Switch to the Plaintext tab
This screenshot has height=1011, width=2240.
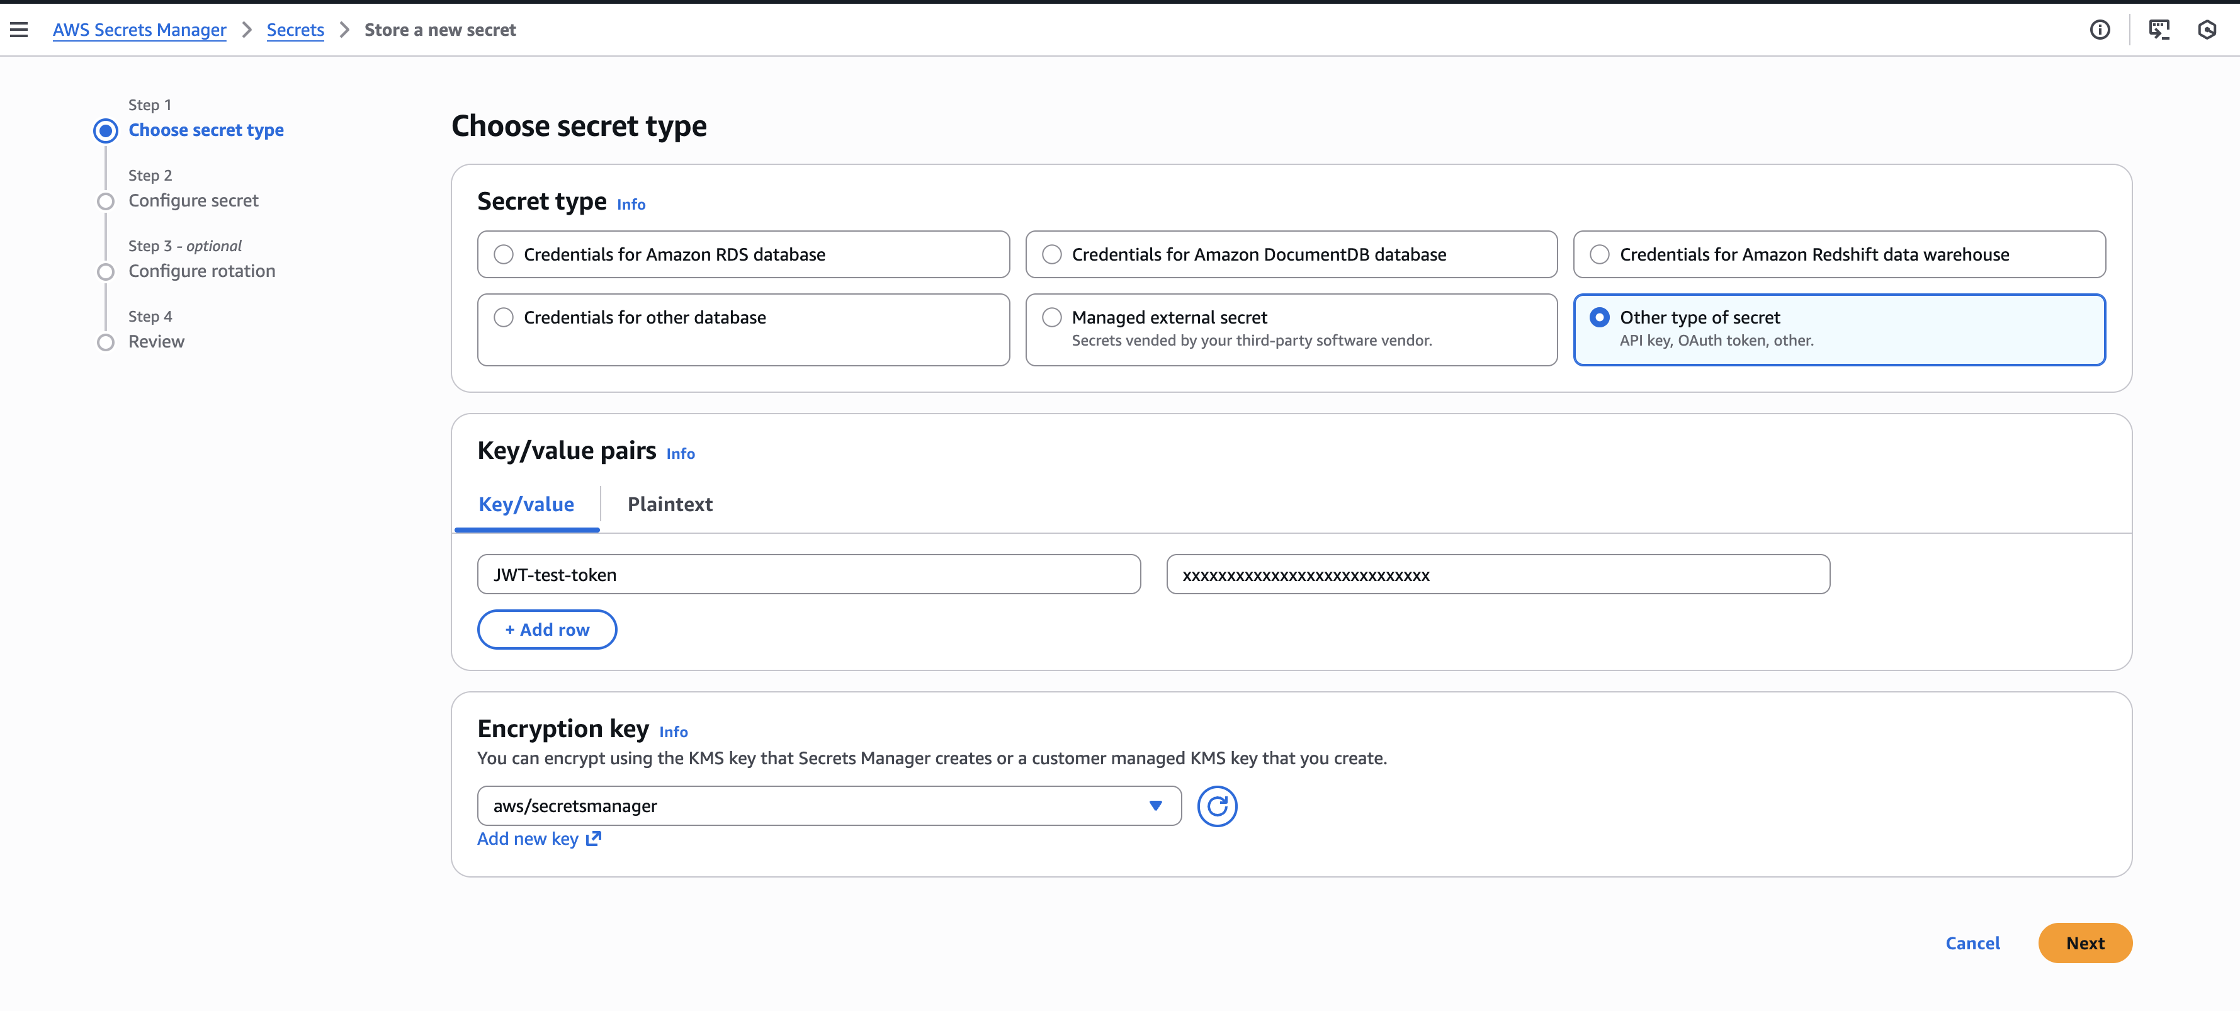tap(670, 504)
